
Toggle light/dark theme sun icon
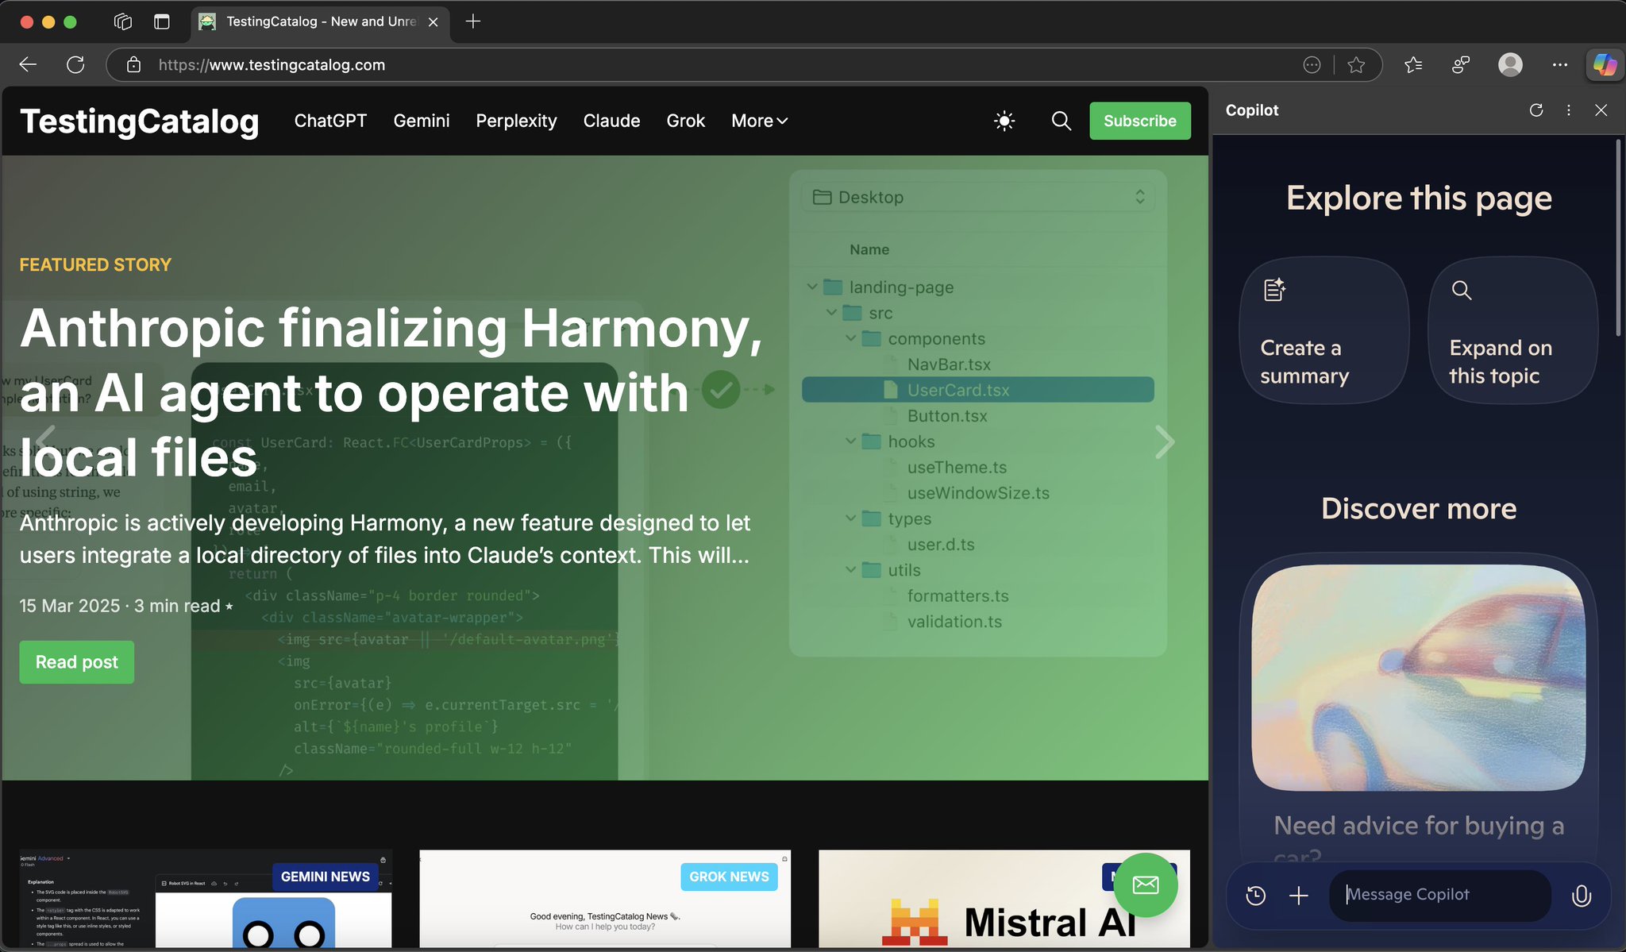click(1004, 121)
